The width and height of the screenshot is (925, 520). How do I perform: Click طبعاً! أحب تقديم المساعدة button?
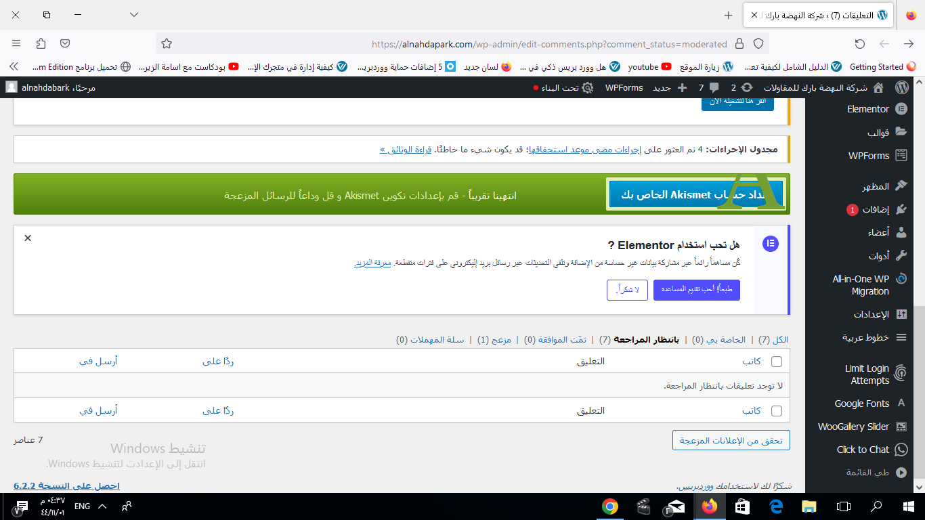[697, 290]
